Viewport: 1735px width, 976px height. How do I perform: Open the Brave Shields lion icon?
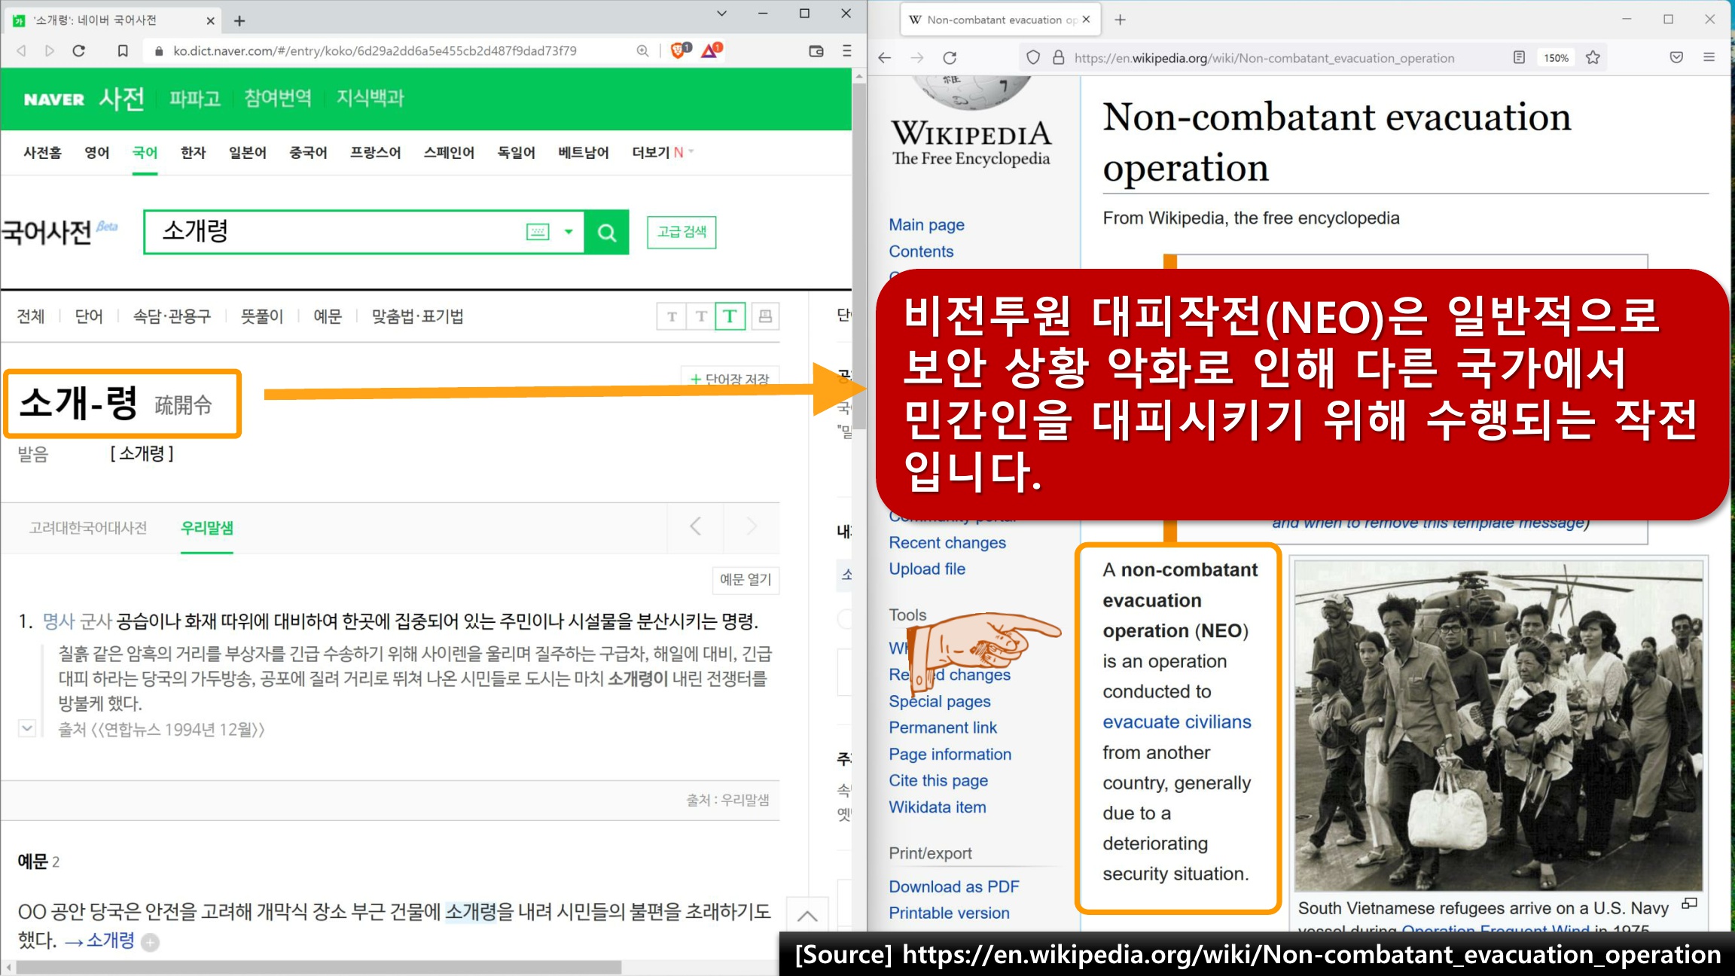[x=680, y=50]
